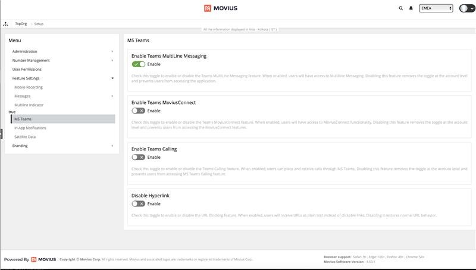Open Mobile Recording settings

pyautogui.click(x=29, y=87)
